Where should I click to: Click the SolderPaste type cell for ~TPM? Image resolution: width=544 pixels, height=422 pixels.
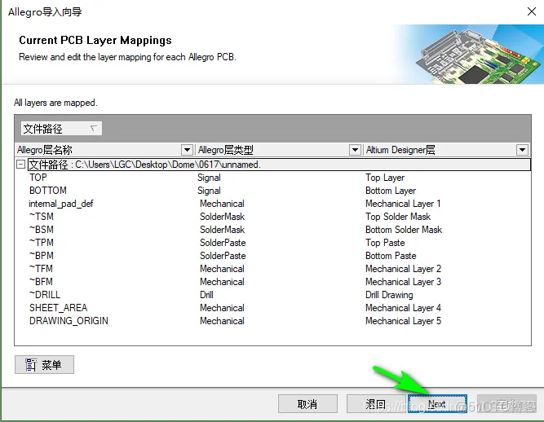[223, 243]
